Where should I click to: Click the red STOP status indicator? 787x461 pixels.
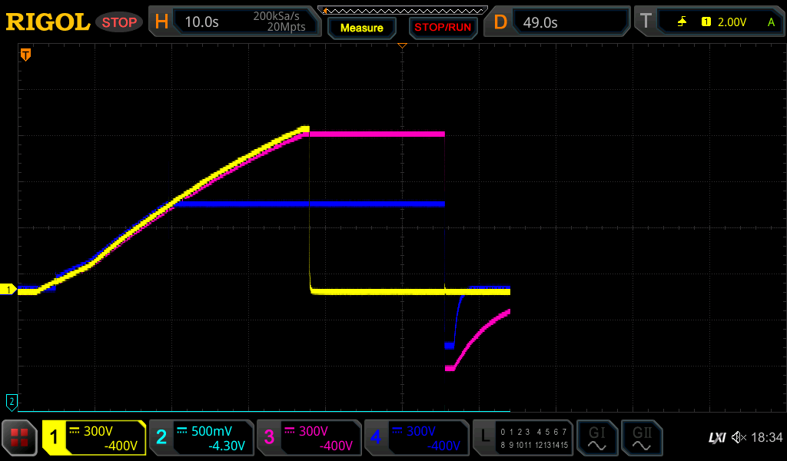[119, 22]
